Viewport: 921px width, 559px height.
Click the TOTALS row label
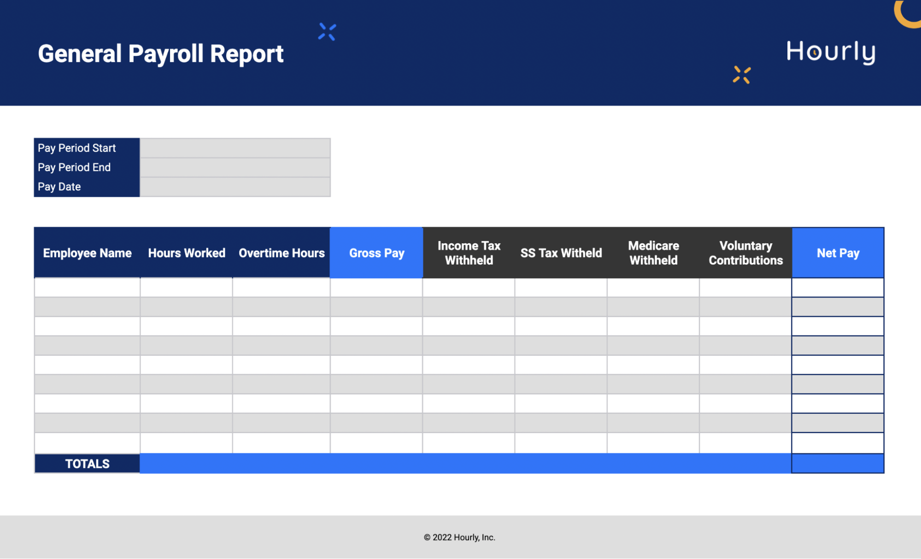point(87,464)
